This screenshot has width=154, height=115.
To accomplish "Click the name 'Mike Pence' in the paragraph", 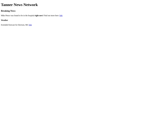I will [5, 16].
